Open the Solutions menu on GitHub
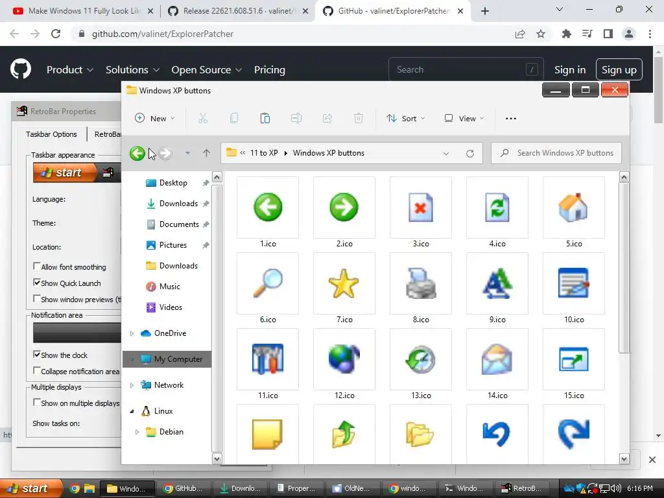Image resolution: width=664 pixels, height=498 pixels. 132,70
